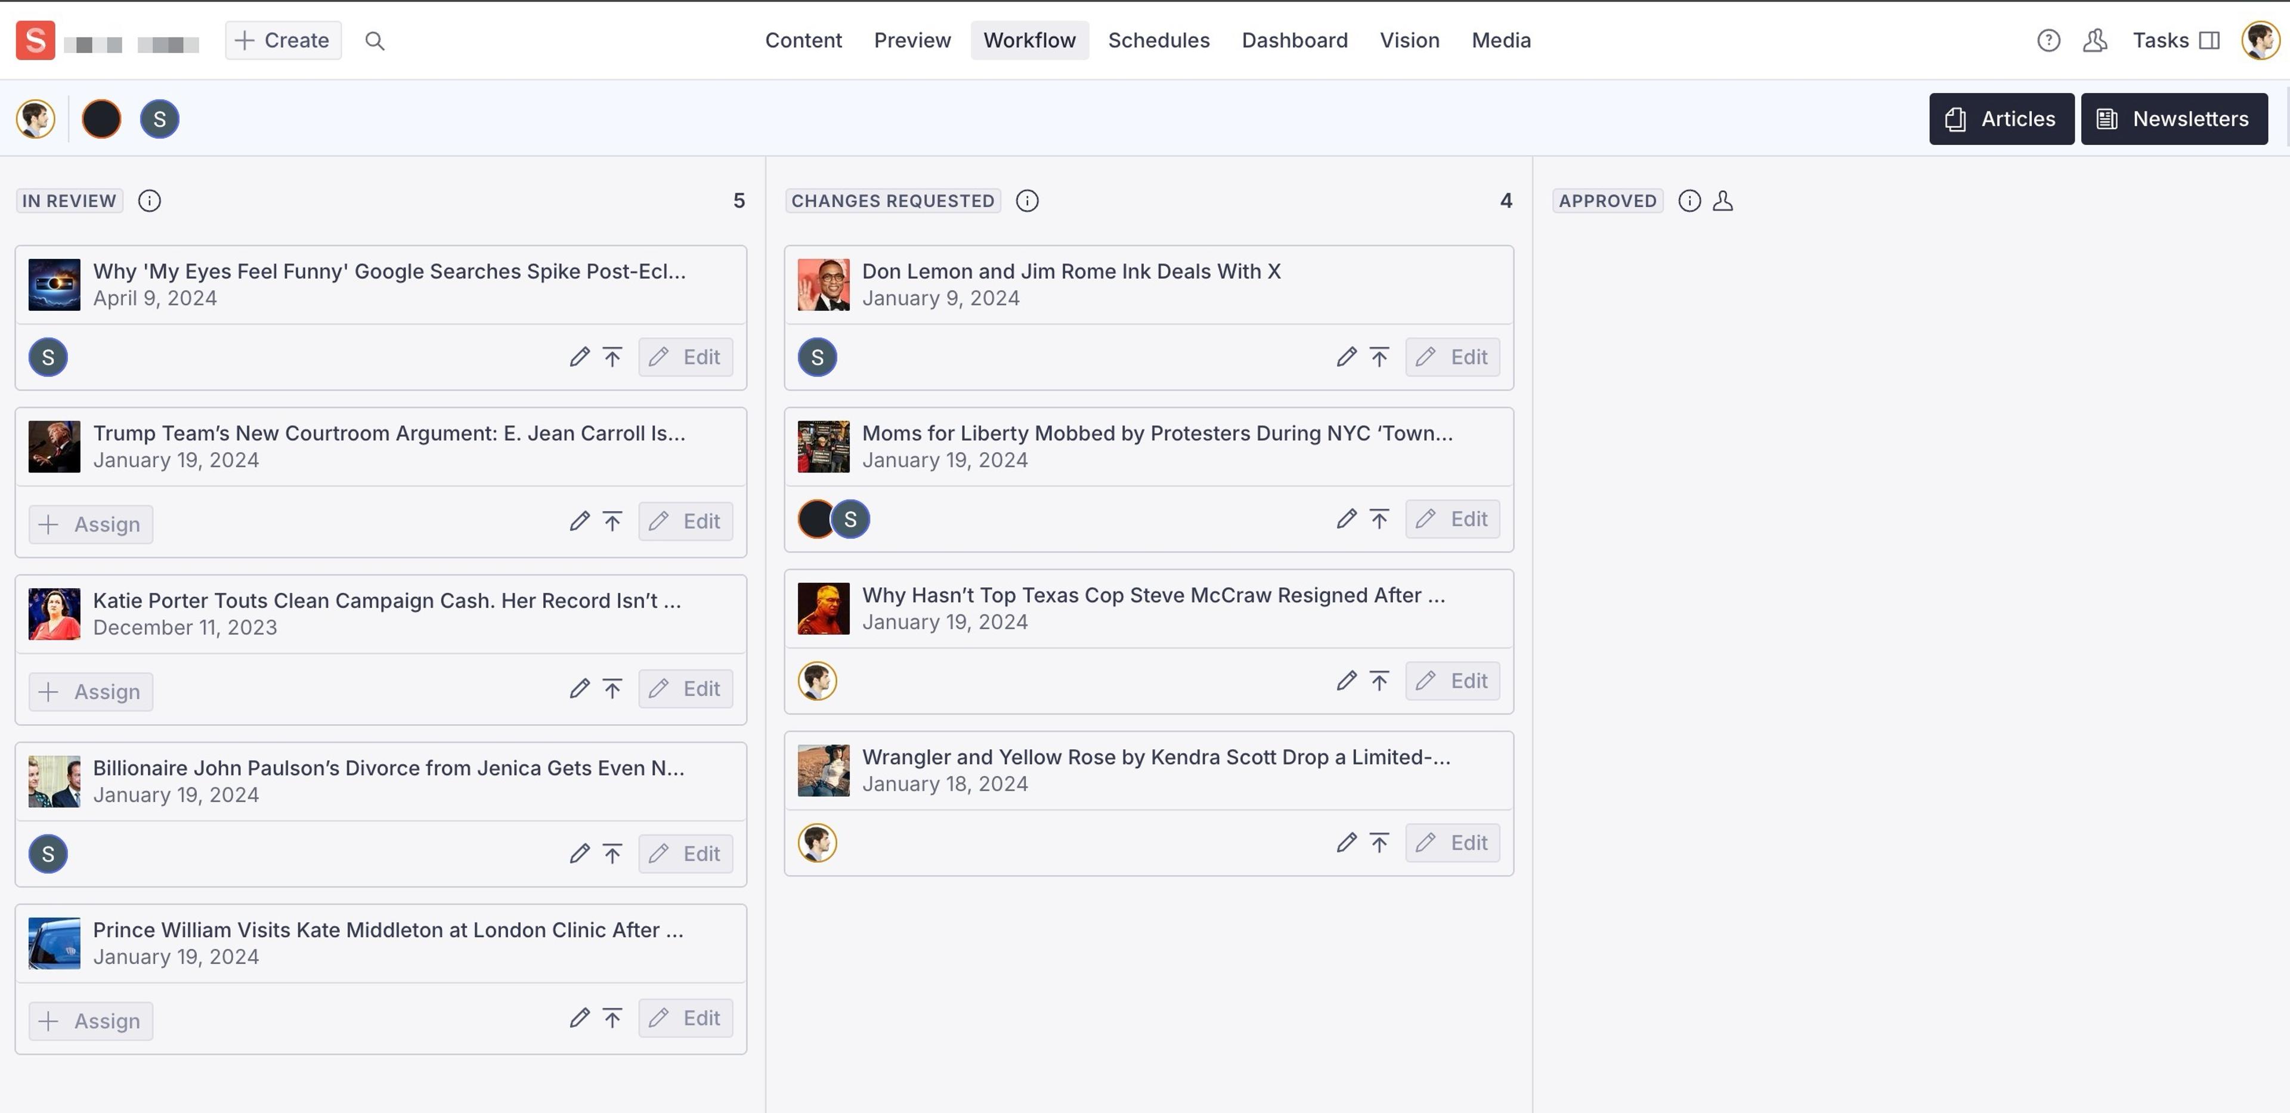The image size is (2290, 1113).
Task: Click the team members icon in header
Action: pos(2094,41)
